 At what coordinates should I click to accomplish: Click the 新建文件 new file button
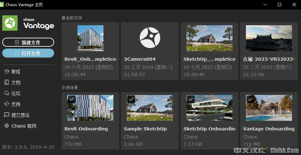pos(28,42)
